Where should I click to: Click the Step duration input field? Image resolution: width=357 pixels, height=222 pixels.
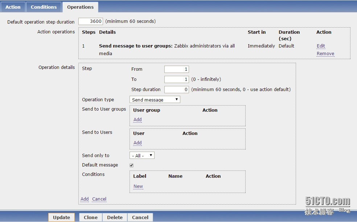click(x=177, y=90)
